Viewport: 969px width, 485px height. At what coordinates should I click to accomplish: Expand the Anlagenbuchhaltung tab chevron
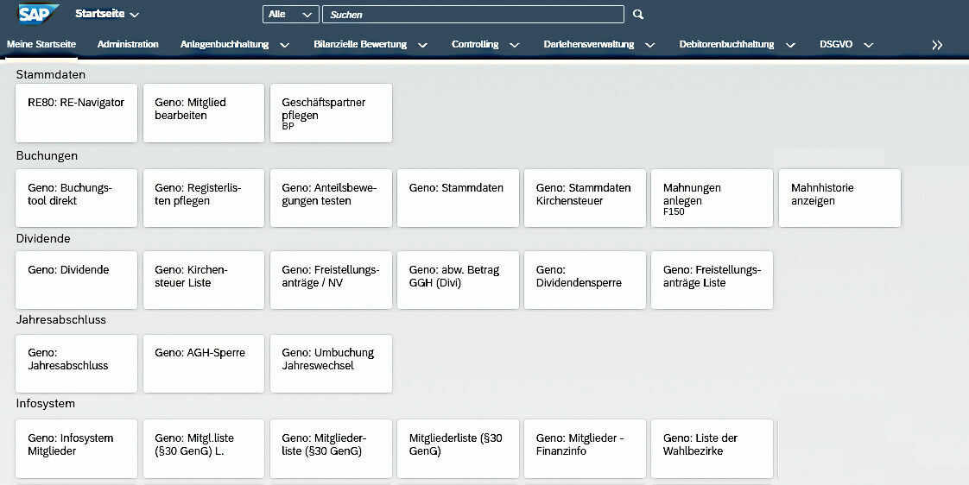[x=284, y=45]
